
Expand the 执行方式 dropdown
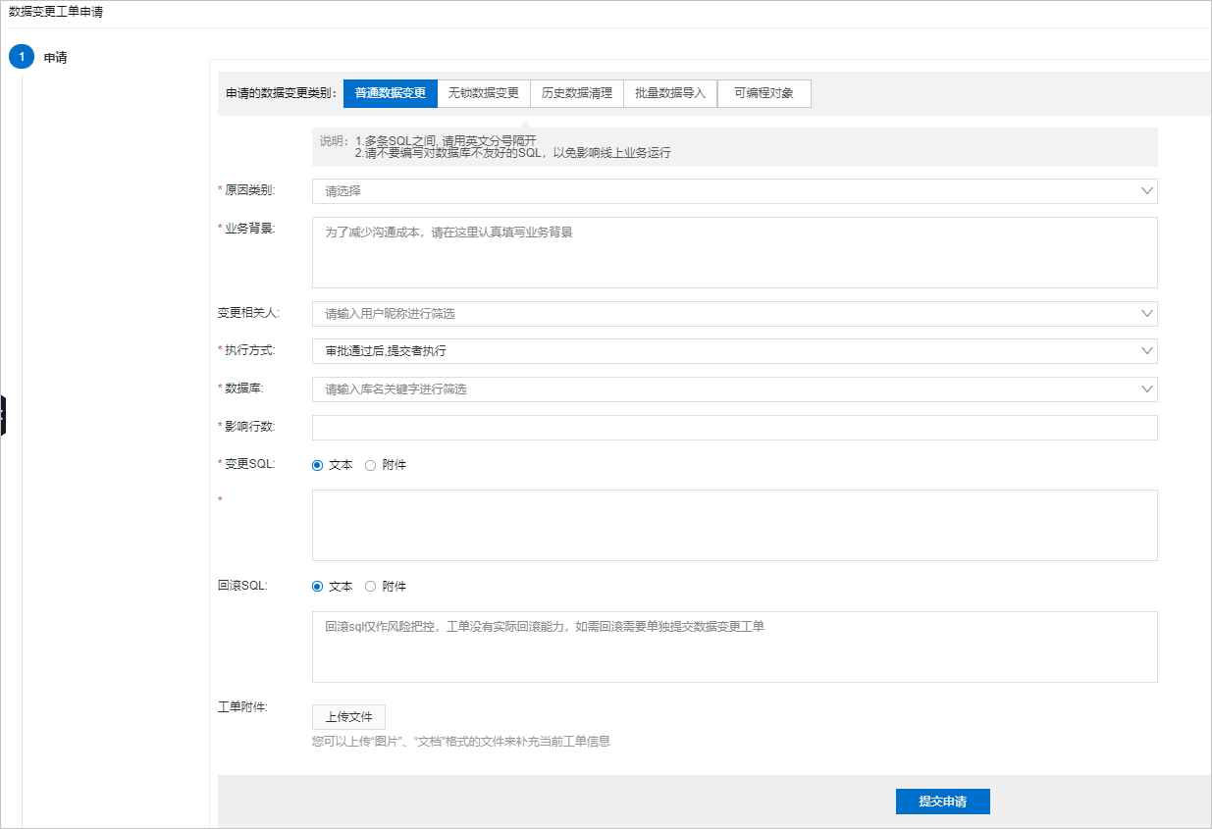pos(734,351)
